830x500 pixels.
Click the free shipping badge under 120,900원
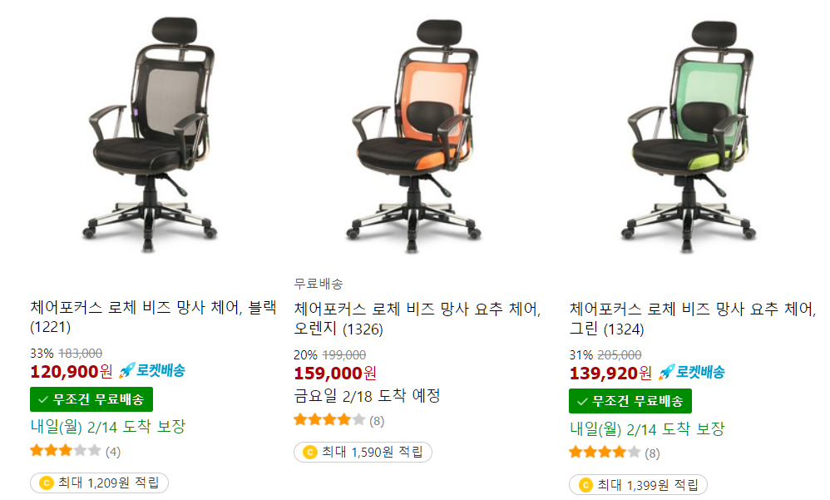(91, 399)
